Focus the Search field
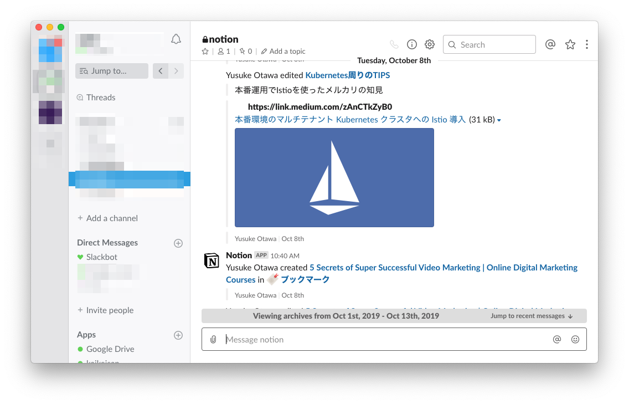The height and width of the screenshot is (404, 629). pos(489,44)
